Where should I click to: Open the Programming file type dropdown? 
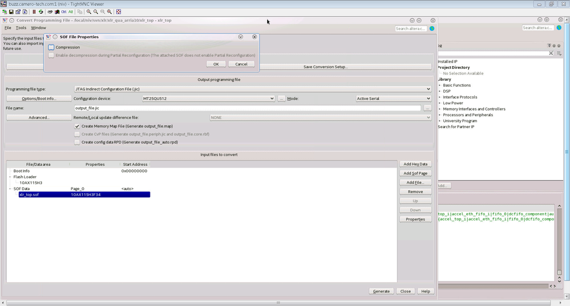pyautogui.click(x=253, y=89)
